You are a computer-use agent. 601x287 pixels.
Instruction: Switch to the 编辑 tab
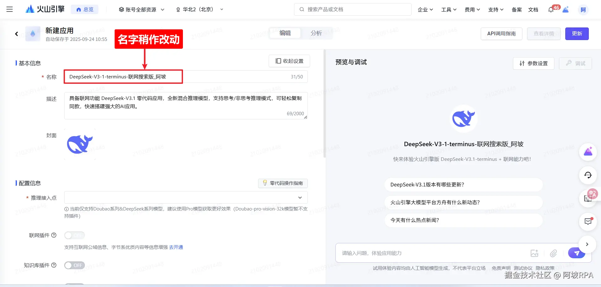point(285,33)
